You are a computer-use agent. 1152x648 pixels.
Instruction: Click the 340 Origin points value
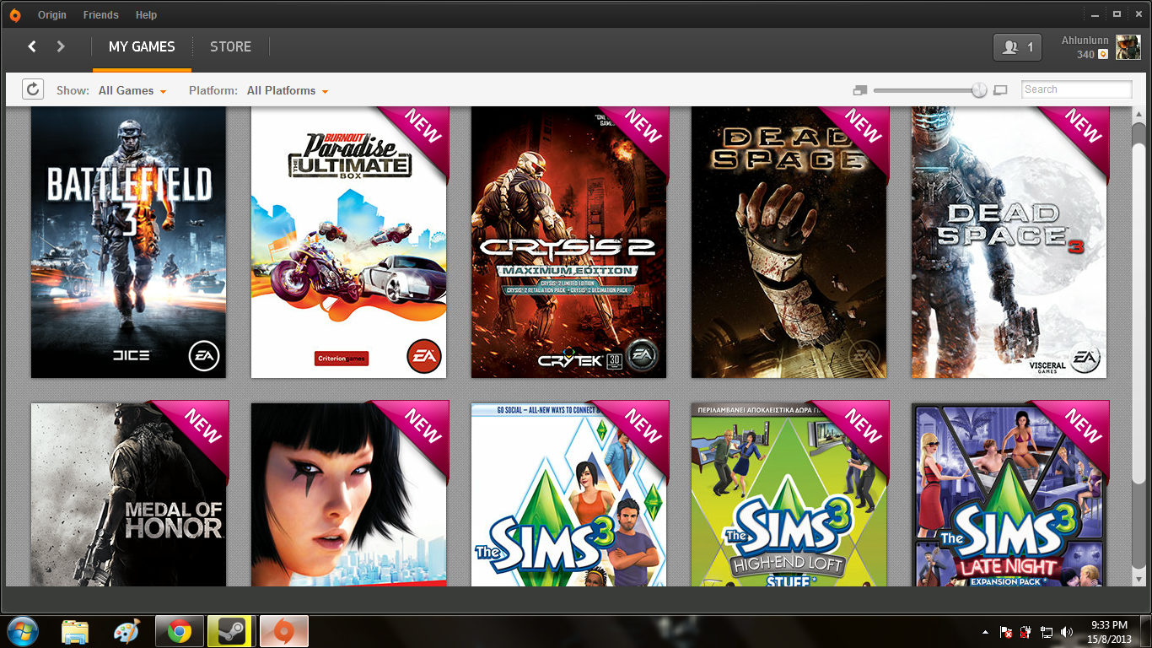pyautogui.click(x=1085, y=55)
